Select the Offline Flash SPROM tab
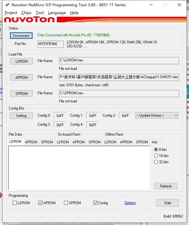This screenshot has width=189, height=225. tap(142, 142)
